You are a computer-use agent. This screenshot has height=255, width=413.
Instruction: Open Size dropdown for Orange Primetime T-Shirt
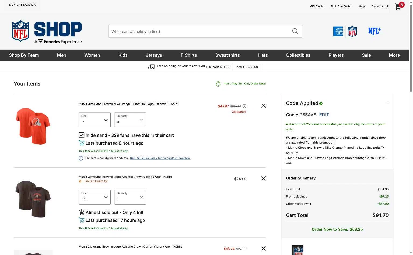[94, 120]
